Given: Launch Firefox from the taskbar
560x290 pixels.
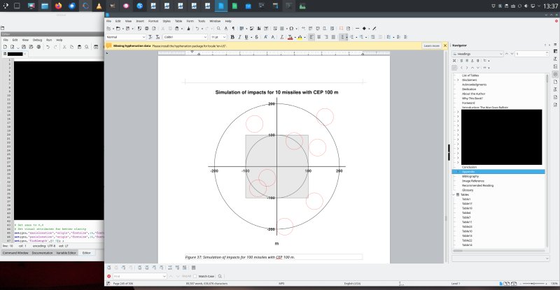Looking at the screenshot, I should point(57,6).
